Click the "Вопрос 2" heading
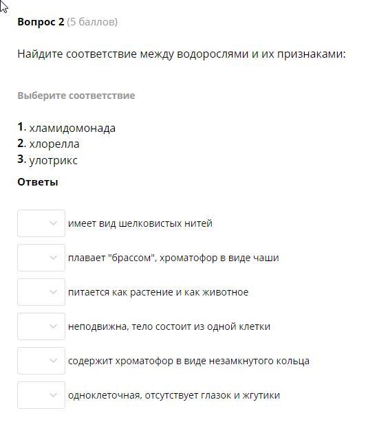The width and height of the screenshot is (368, 446). (41, 22)
